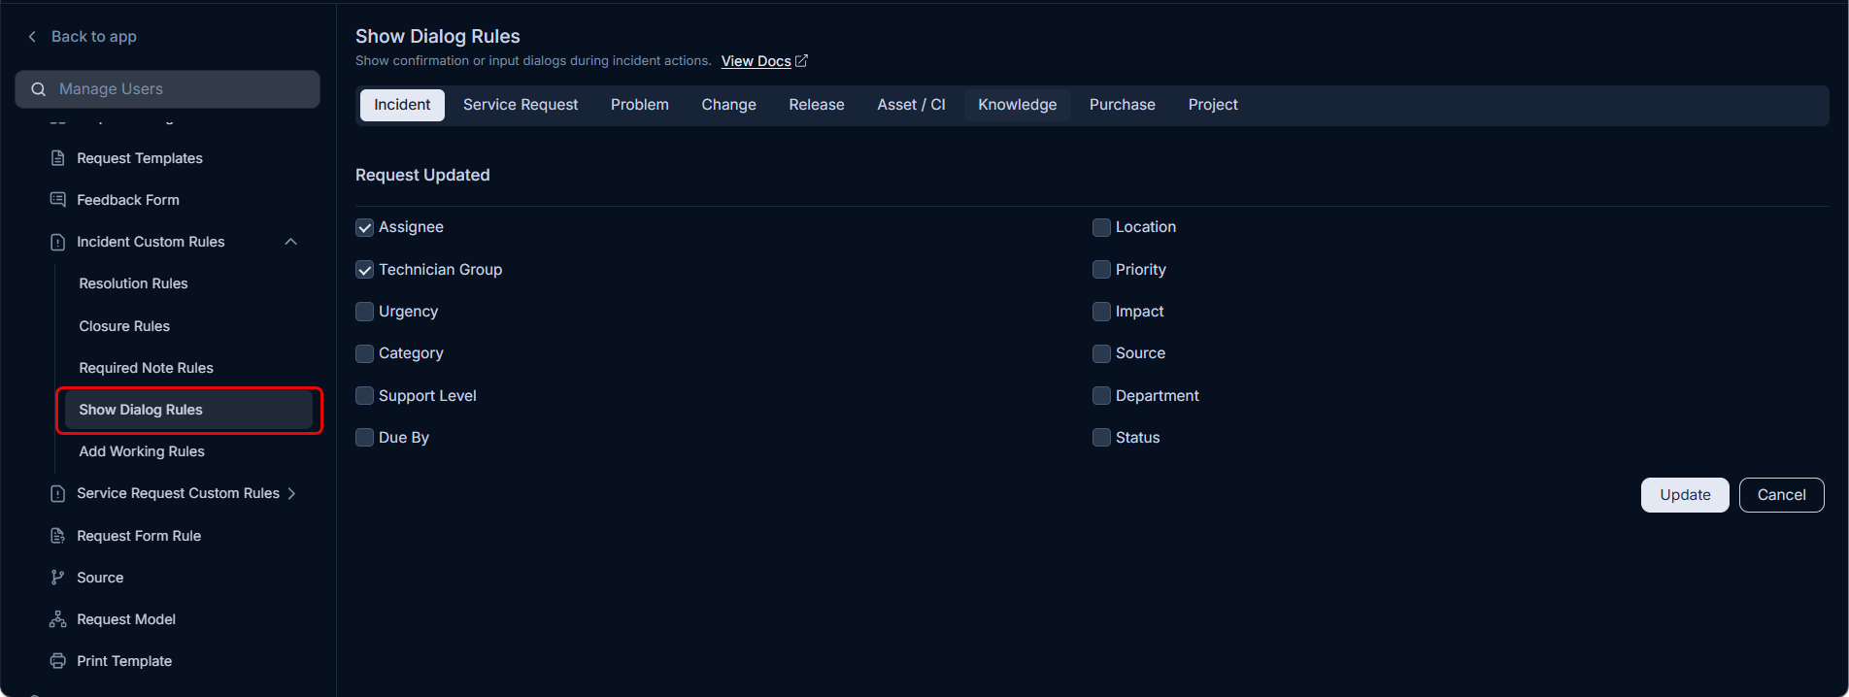This screenshot has height=697, width=1849.
Task: Uncheck the Assignee checkbox
Action: (365, 227)
